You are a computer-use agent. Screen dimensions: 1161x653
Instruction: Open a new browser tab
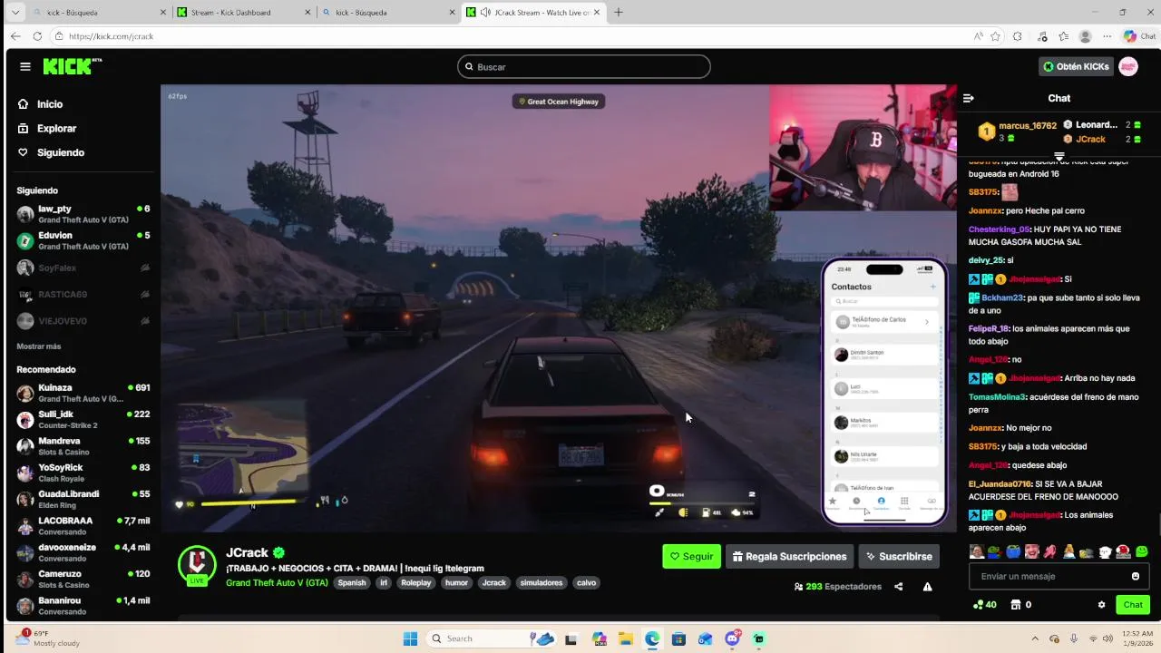pyautogui.click(x=619, y=13)
